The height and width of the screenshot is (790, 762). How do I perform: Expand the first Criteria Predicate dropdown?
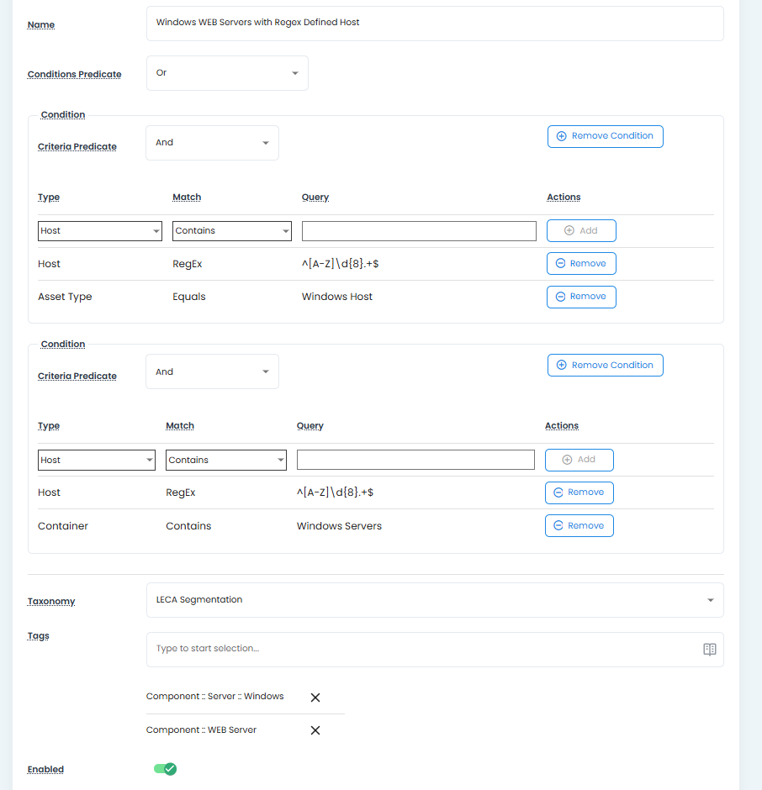click(x=212, y=143)
